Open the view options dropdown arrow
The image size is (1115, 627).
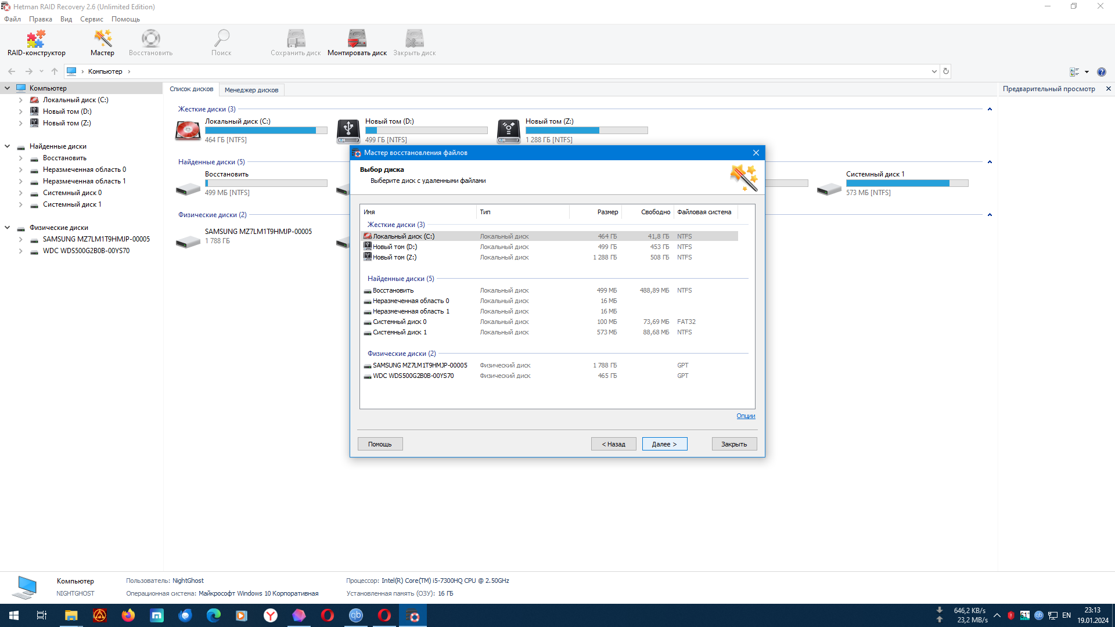[1087, 72]
